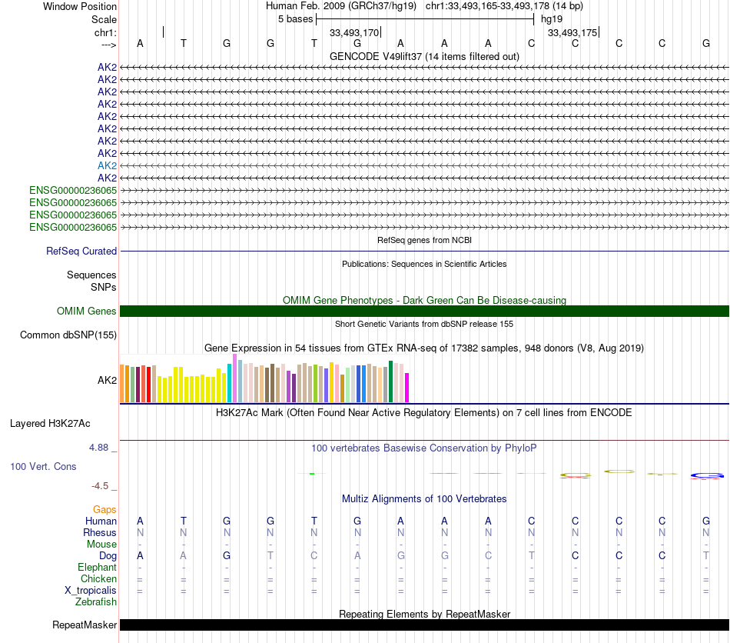Click the magenta last bar in the GTEx chart
730x643 pixels.
click(407, 387)
